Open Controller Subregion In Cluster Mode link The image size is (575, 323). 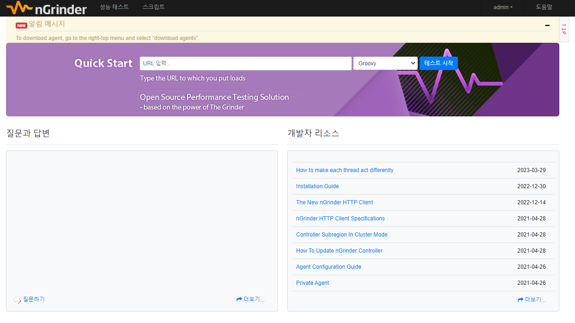tap(342, 235)
